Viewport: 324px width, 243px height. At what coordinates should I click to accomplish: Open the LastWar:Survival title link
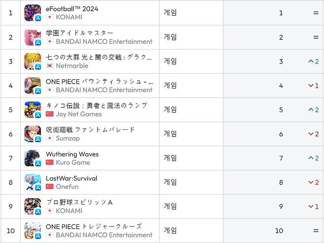(71, 178)
